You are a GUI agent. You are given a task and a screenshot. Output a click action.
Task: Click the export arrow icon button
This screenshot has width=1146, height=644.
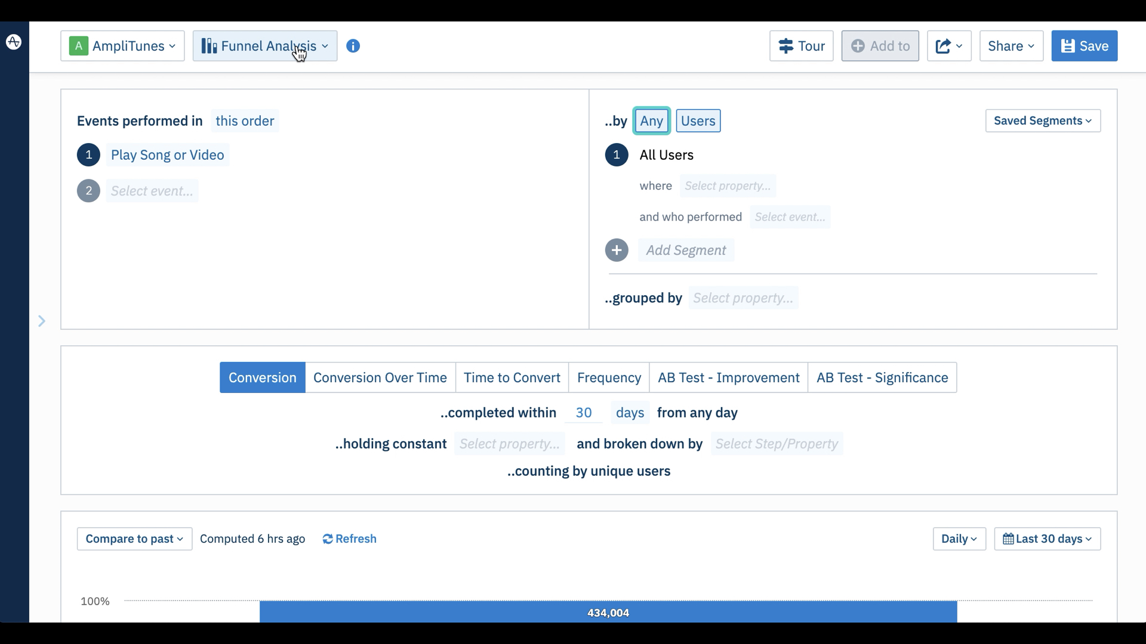pos(948,46)
